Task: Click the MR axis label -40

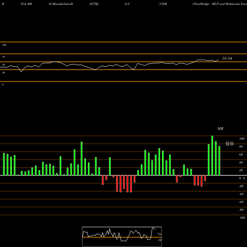Action: point(241,194)
